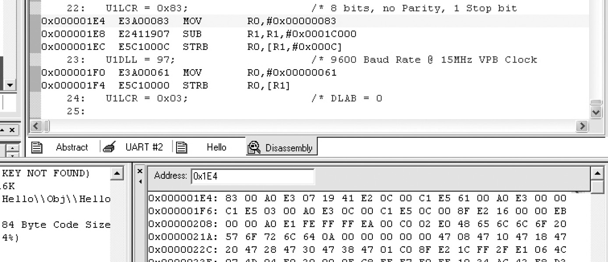Click memory row 0x00000208

tap(357, 224)
